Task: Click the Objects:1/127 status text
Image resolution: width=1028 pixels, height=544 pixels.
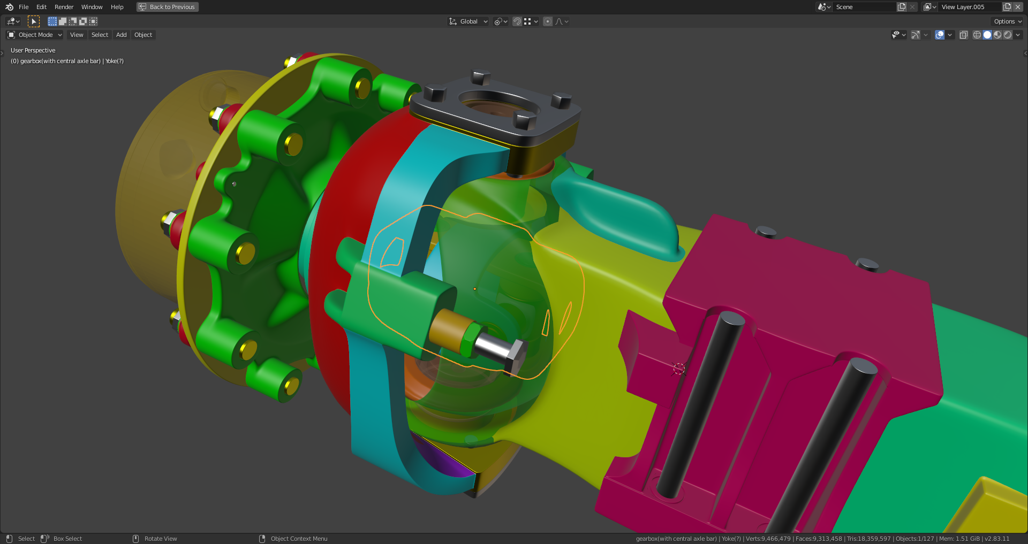Action: [x=914, y=539]
